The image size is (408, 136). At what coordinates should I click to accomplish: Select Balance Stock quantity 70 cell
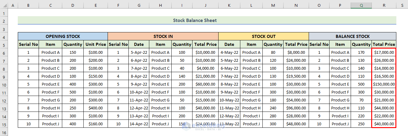361,100
